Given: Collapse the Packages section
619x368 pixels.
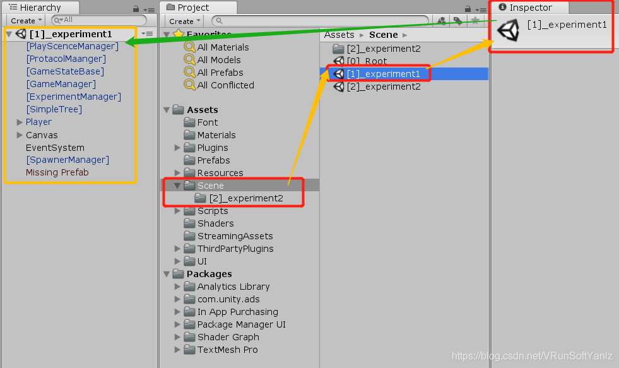Looking at the screenshot, I should coord(167,274).
